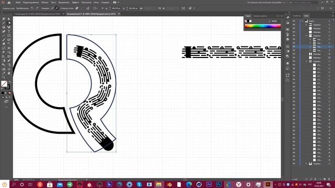The height and width of the screenshot is (188, 335).
Task: Expand the highlighted sublayer disclosure arrow
Action: [310, 46]
